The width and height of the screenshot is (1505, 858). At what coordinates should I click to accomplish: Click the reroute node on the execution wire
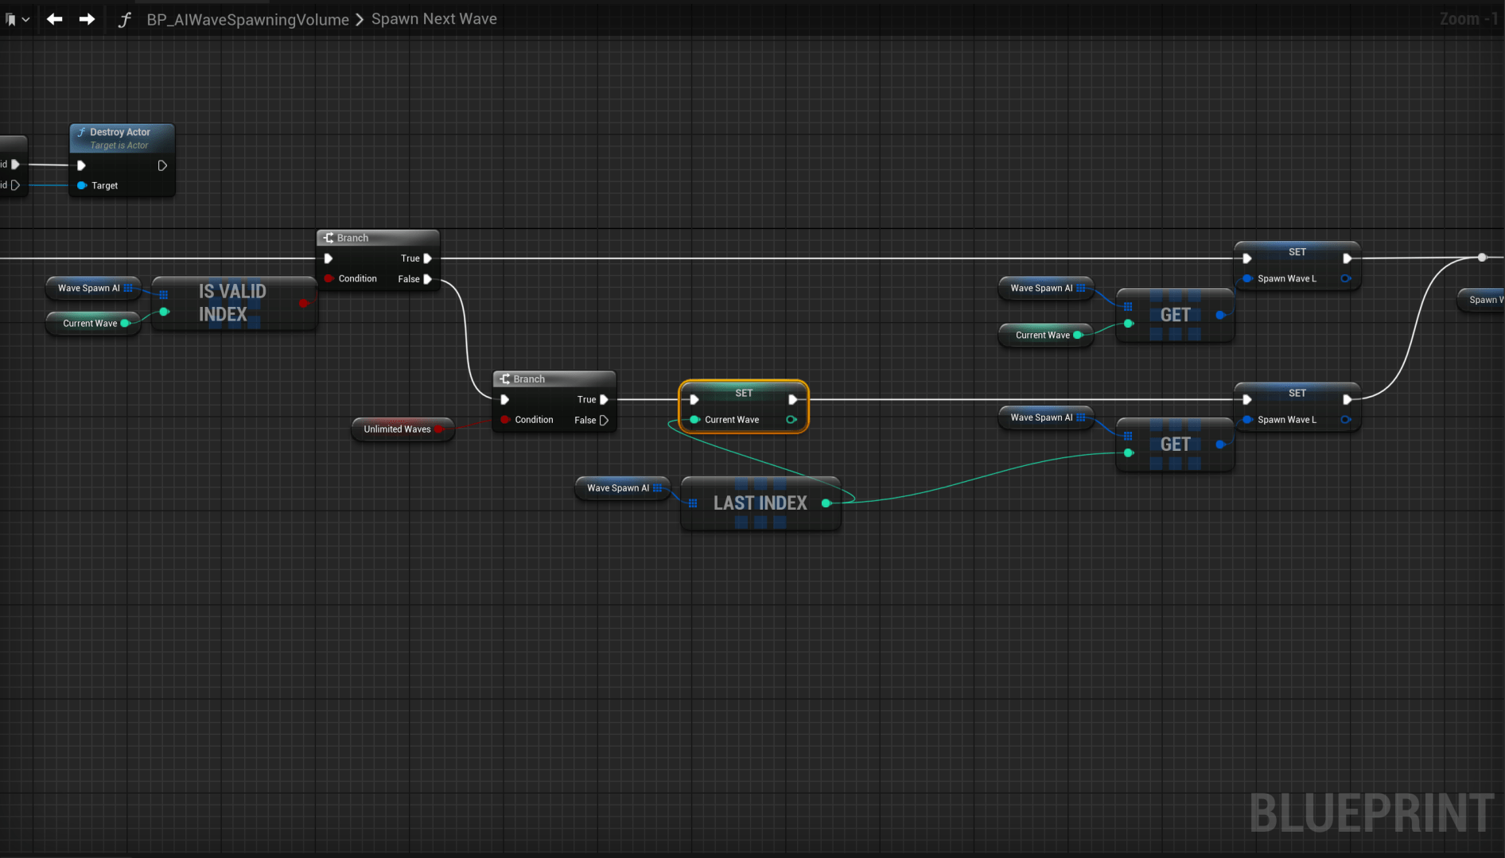1482,258
